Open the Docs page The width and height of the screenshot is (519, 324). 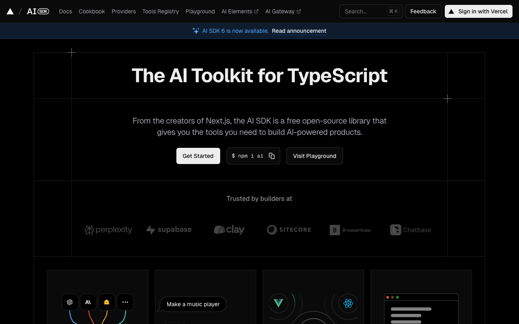[x=65, y=11]
